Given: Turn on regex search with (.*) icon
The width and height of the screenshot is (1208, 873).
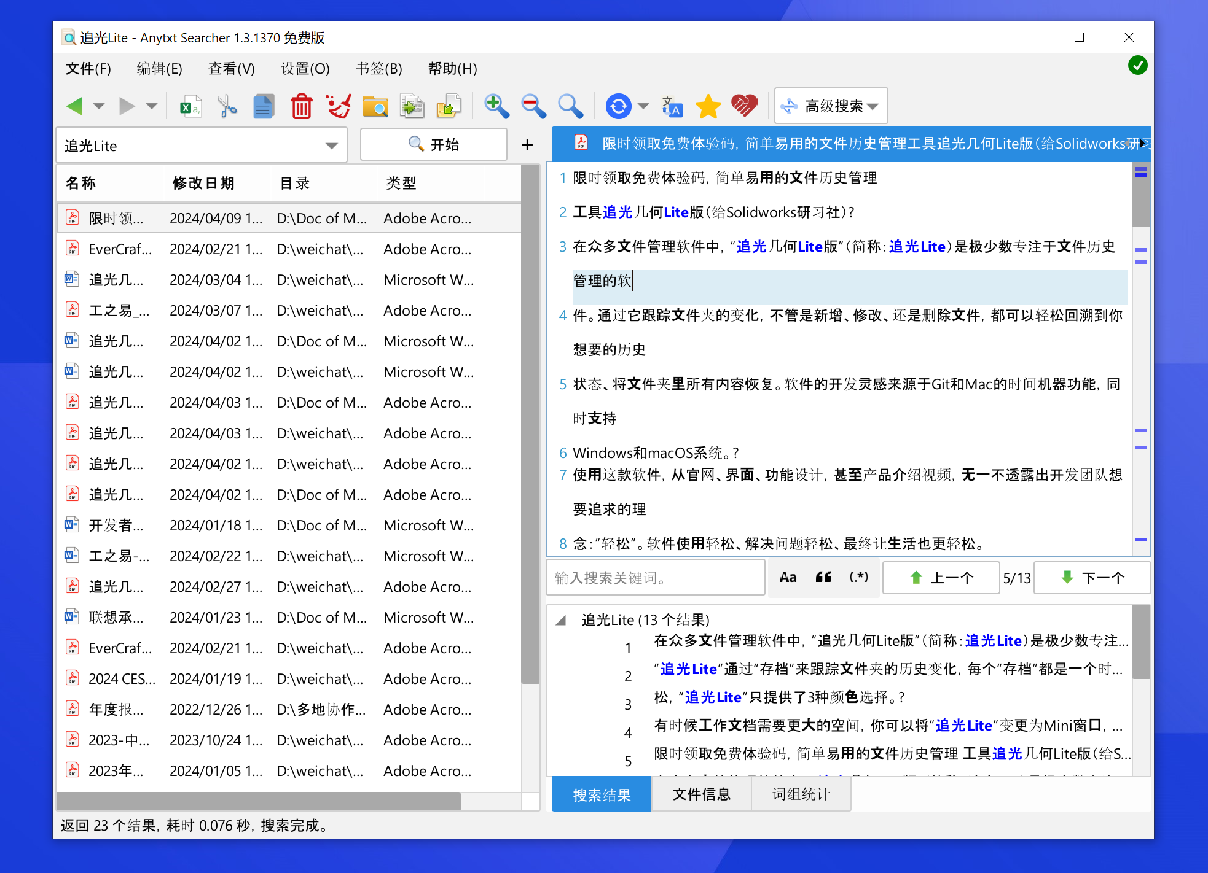Looking at the screenshot, I should [x=858, y=577].
